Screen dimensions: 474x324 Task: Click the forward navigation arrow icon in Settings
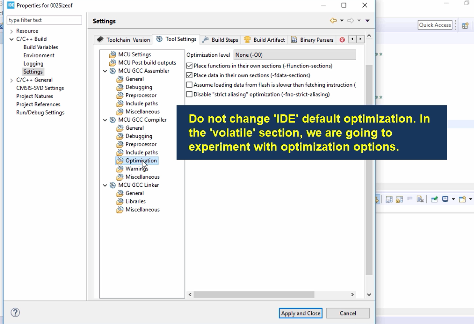coord(350,21)
